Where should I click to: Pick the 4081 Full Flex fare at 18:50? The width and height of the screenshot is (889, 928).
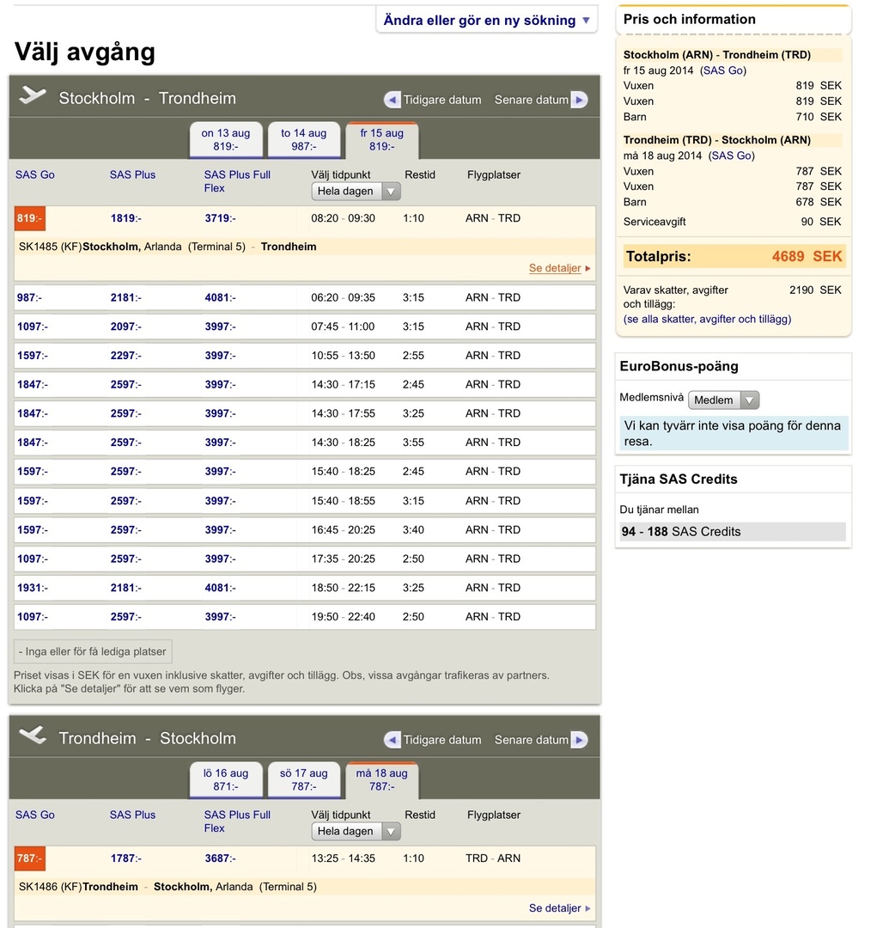click(218, 588)
